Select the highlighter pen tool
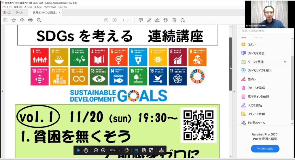This screenshot has height=160, width=295. click(x=149, y=20)
